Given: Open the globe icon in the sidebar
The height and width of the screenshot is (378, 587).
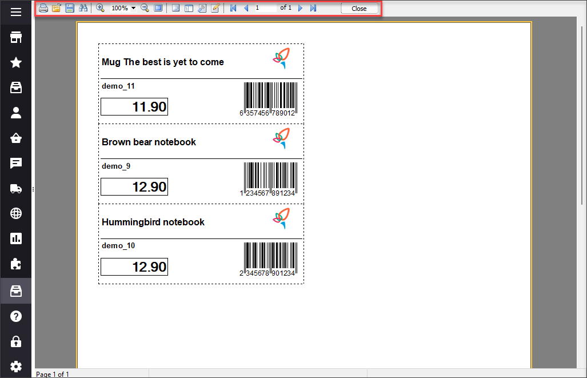Looking at the screenshot, I should (16, 213).
